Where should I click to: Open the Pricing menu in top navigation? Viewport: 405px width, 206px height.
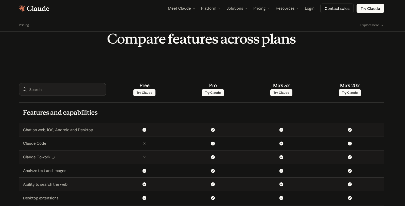pyautogui.click(x=261, y=8)
